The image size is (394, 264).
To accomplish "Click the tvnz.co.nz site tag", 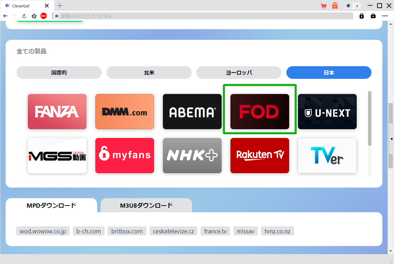I will [x=278, y=231].
